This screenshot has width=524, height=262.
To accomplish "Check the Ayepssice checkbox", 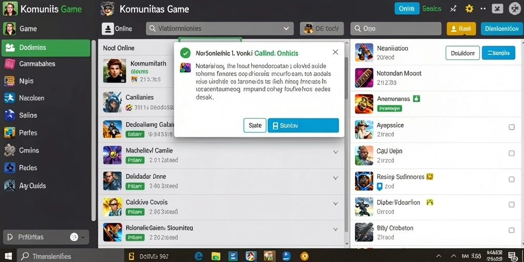I will point(511,127).
